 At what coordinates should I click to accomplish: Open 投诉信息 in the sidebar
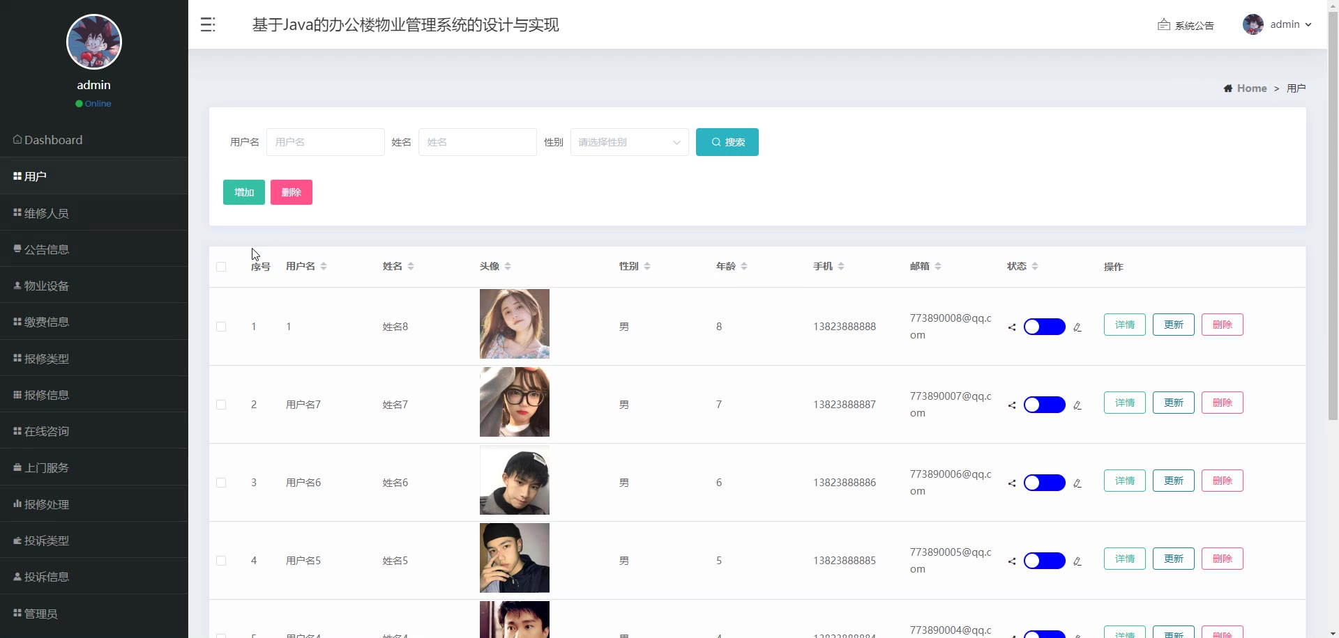pos(94,577)
